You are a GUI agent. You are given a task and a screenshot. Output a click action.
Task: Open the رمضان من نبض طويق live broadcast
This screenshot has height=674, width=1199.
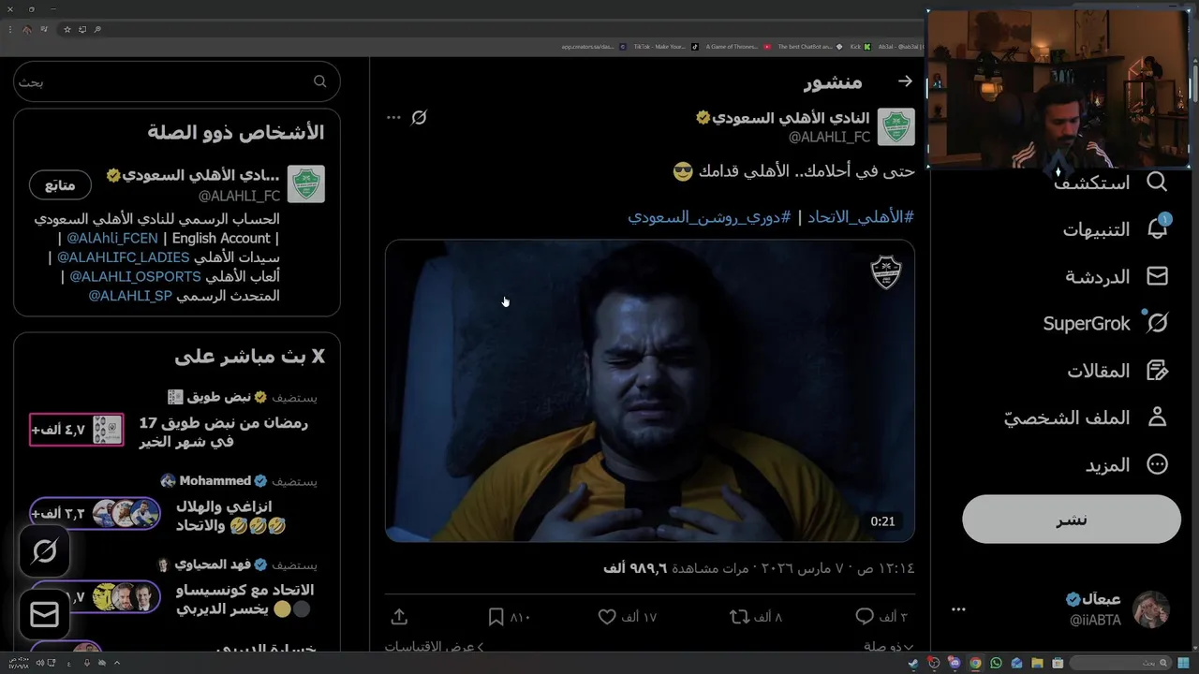click(x=224, y=432)
